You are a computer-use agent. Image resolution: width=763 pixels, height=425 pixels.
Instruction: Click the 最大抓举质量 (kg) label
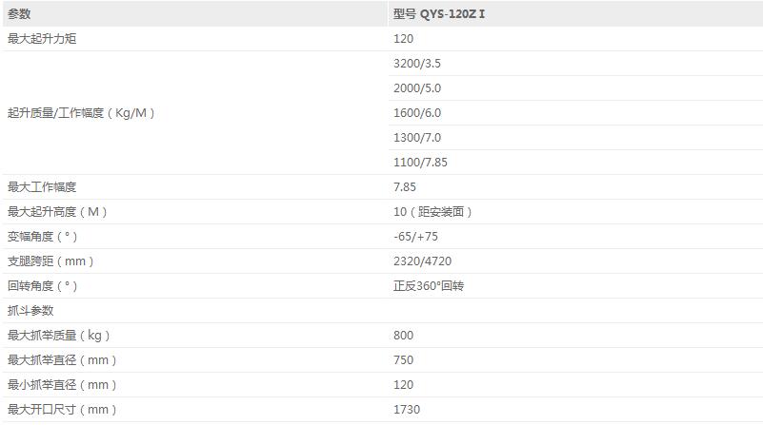(x=59, y=336)
